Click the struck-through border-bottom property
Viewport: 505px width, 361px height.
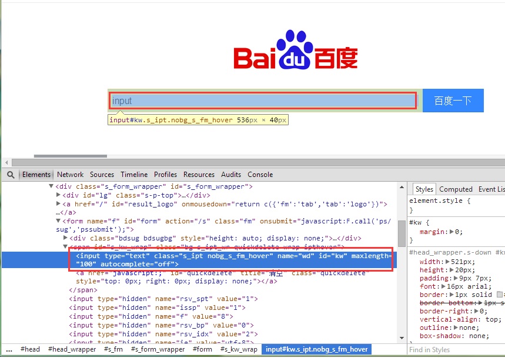462,303
